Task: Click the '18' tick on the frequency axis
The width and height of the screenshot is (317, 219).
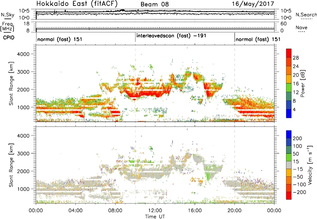Action: coord(27,24)
